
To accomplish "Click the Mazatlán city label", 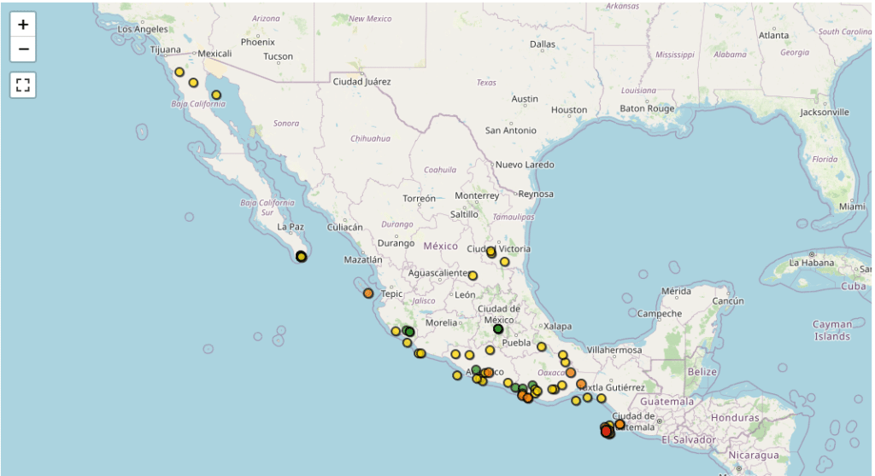I will click(363, 259).
